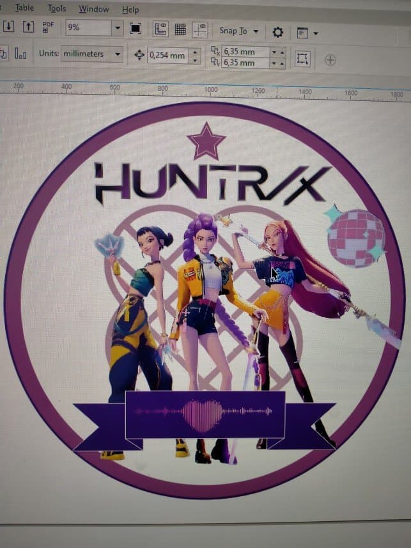
Task: Increase the nudge distance stepper
Action: click(x=195, y=52)
